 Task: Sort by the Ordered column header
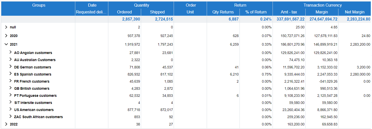point(124,12)
